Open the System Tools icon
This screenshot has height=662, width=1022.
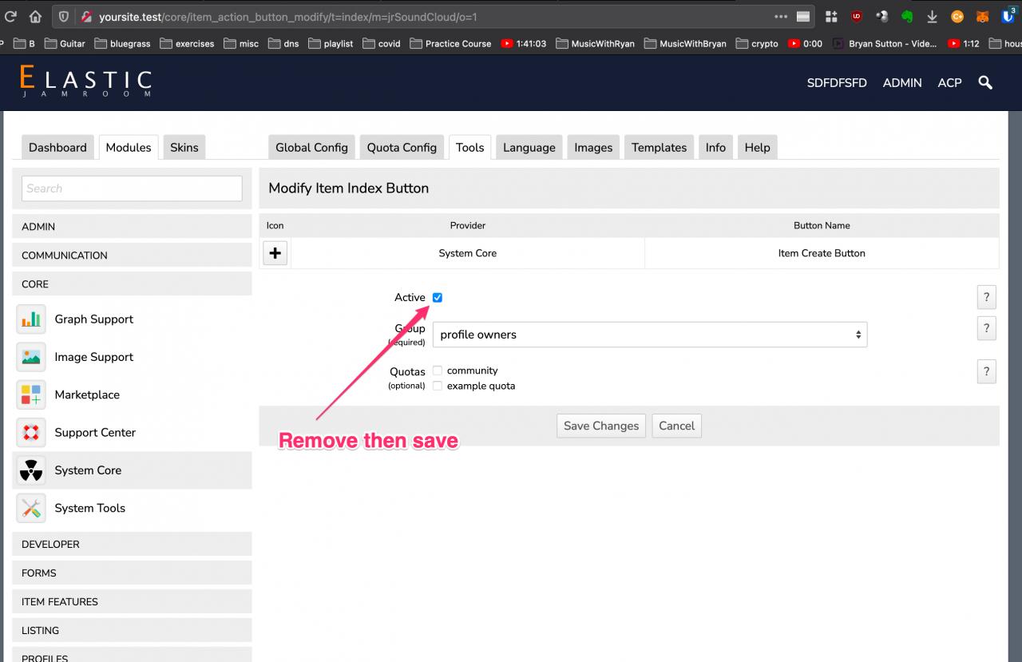click(31, 508)
